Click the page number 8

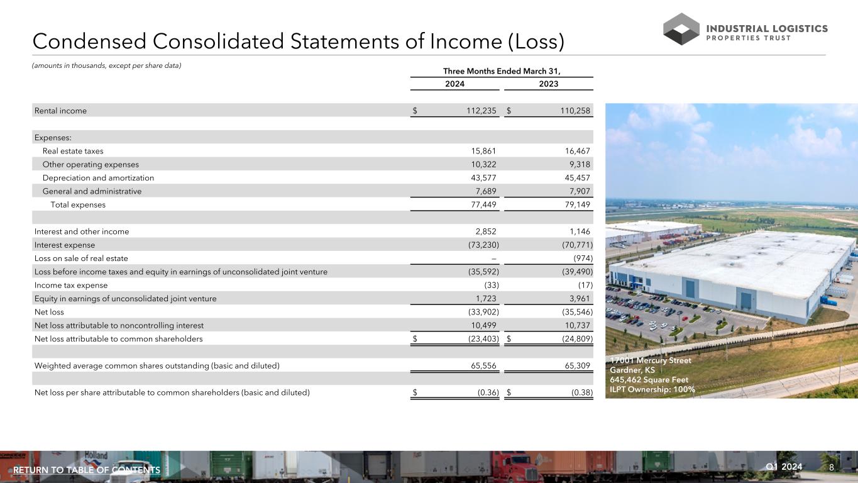[x=832, y=467]
